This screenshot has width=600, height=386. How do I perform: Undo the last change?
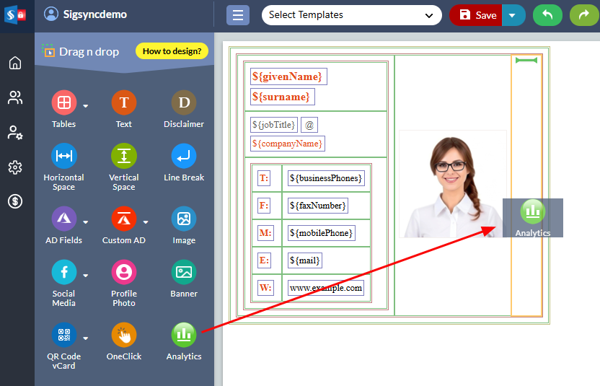547,15
